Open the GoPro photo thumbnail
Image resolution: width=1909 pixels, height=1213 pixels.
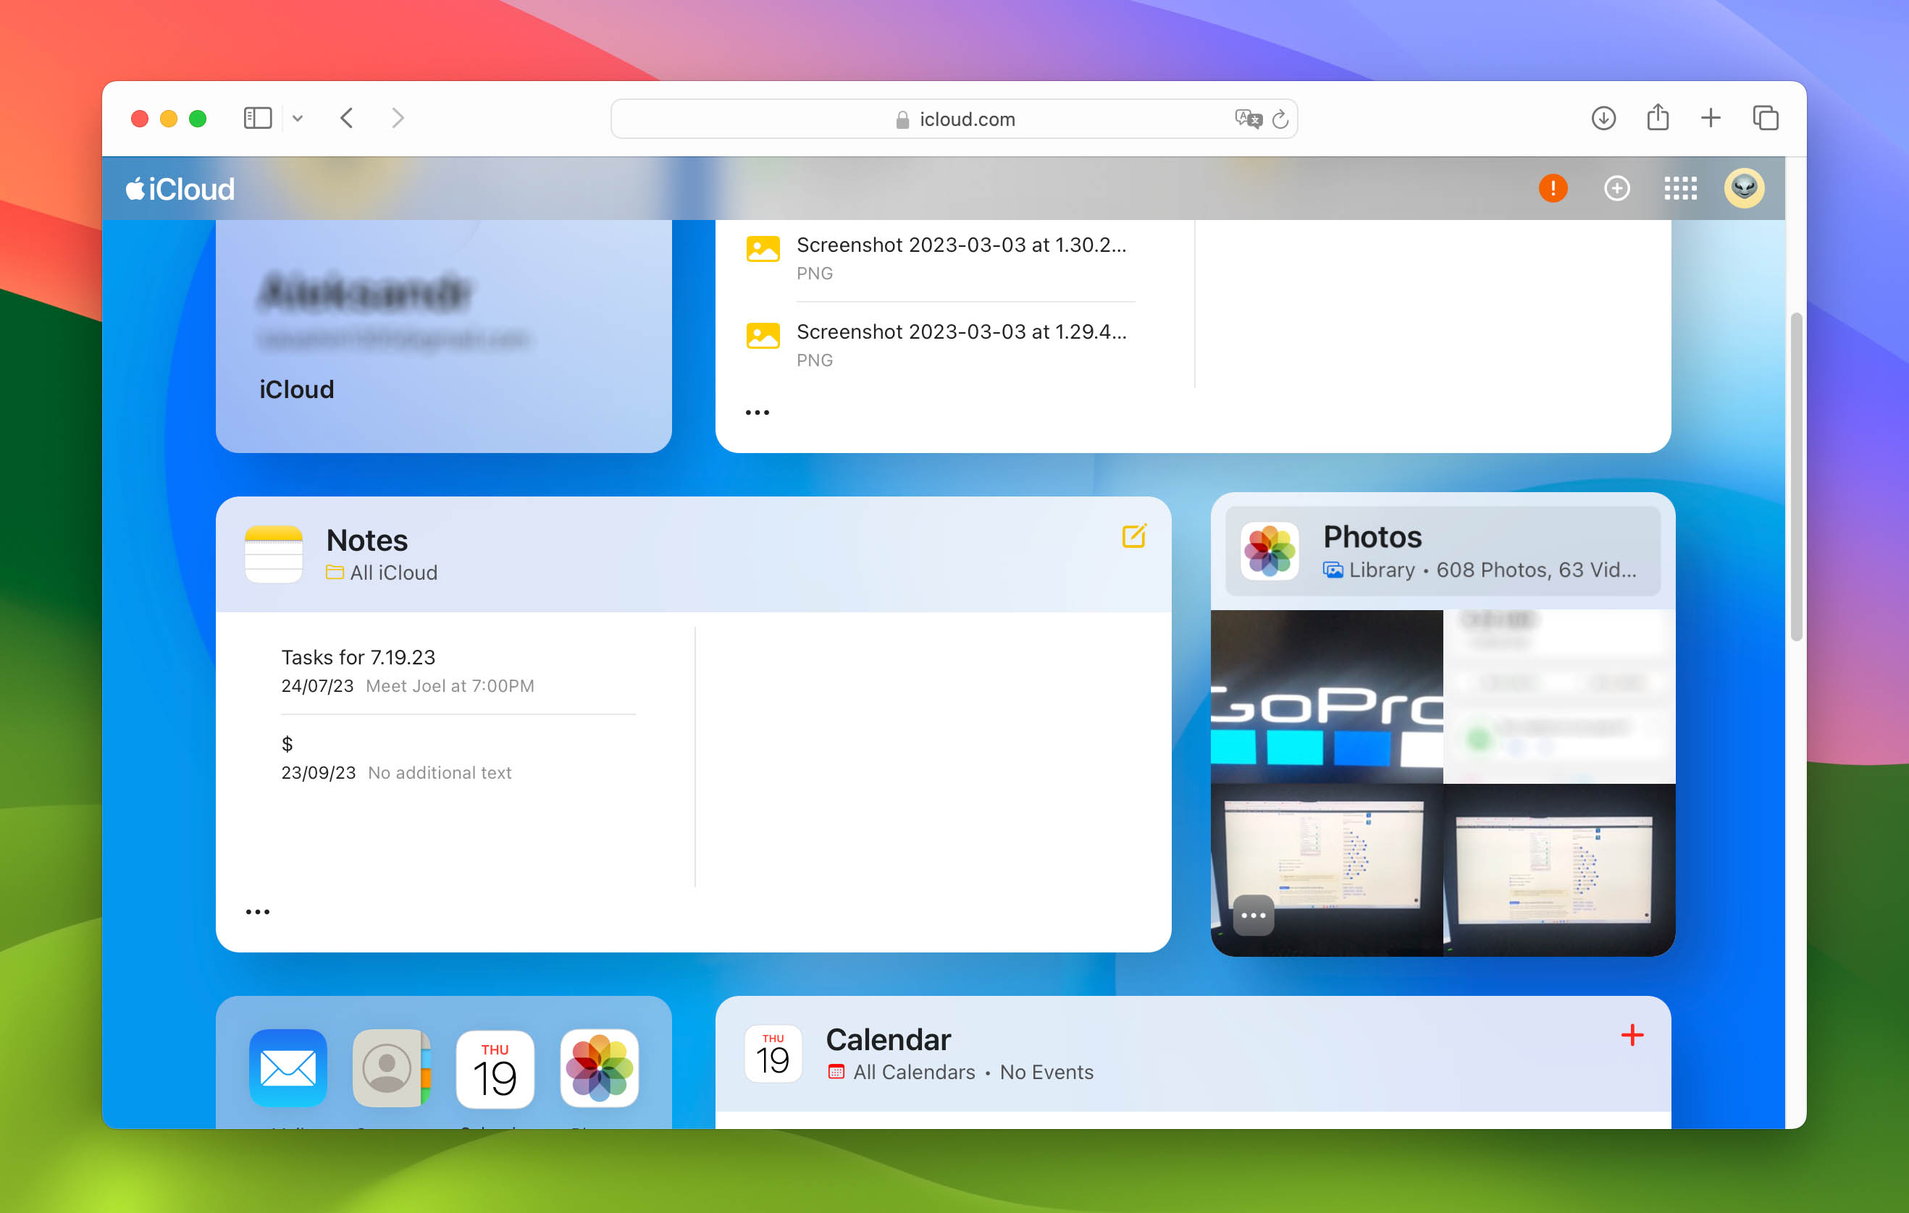1326,696
